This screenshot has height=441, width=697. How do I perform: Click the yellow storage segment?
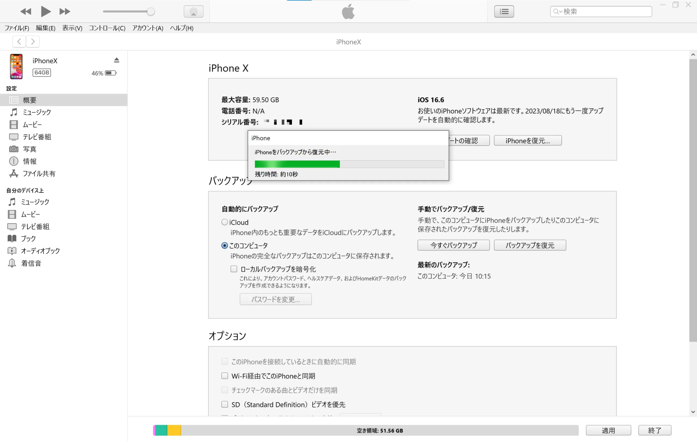click(174, 430)
